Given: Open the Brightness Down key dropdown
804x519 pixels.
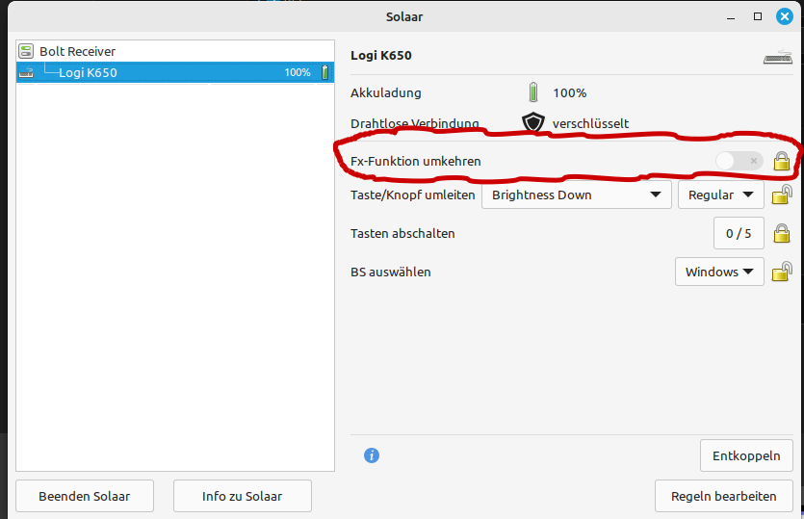Looking at the screenshot, I should 577,195.
